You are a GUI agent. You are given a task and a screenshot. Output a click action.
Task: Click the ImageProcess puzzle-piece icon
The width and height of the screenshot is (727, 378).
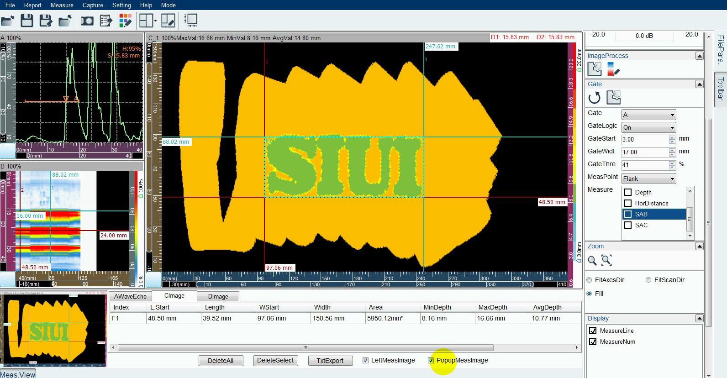point(595,69)
